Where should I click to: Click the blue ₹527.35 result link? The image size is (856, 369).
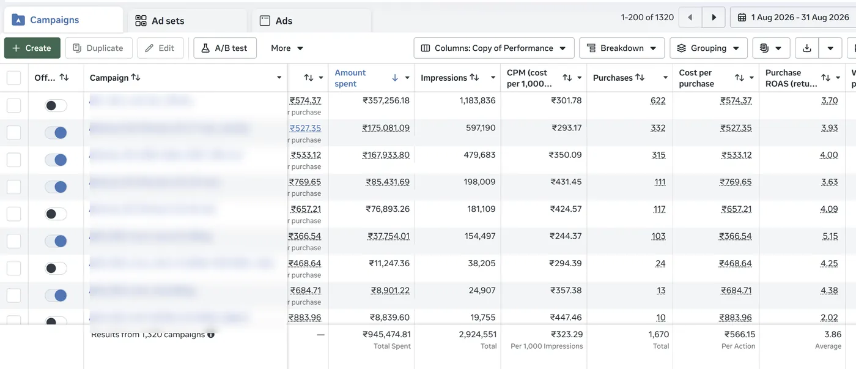[x=305, y=128]
